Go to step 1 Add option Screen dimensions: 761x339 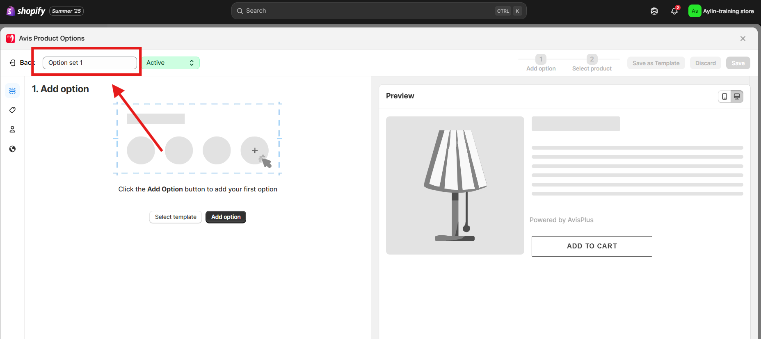541,63
